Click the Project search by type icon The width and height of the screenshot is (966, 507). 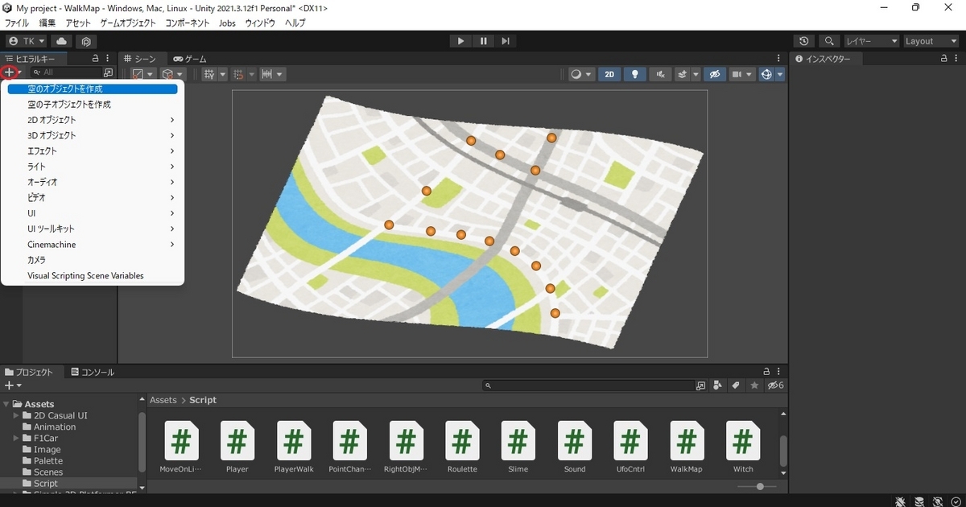click(718, 386)
